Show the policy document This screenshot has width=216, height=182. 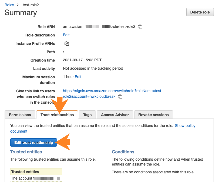tap(185, 126)
